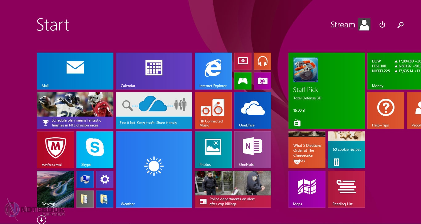Open the OneNote tile
This screenshot has height=224, width=421.
tap(252, 150)
